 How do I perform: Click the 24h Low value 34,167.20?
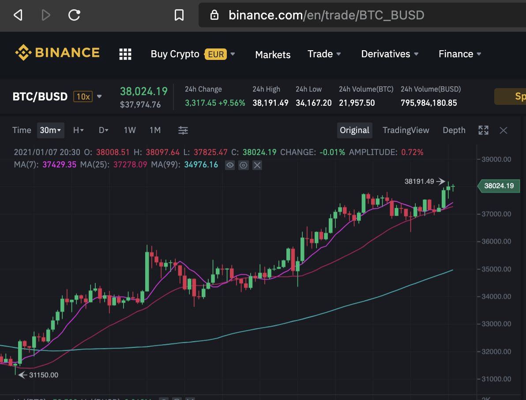coord(314,103)
